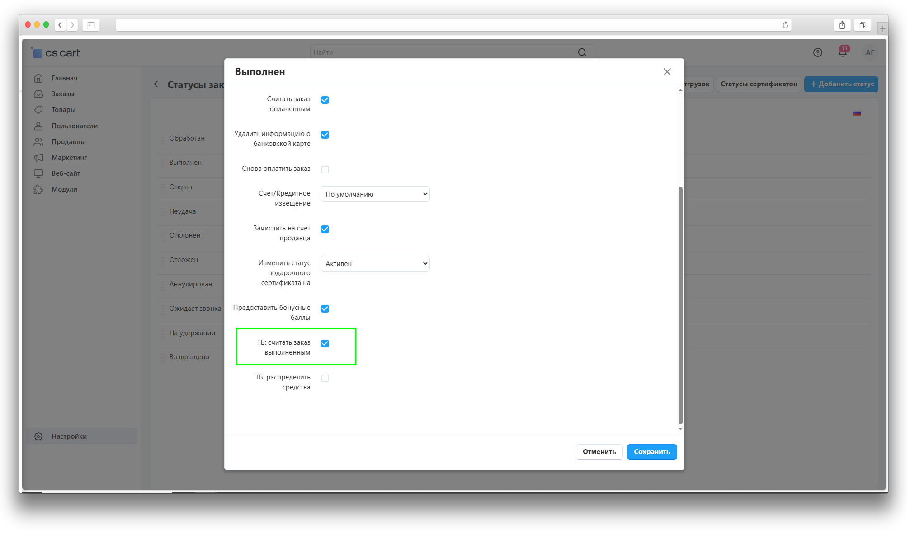This screenshot has width=910, height=534.
Task: Click the notifications bell icon
Action: point(842,52)
